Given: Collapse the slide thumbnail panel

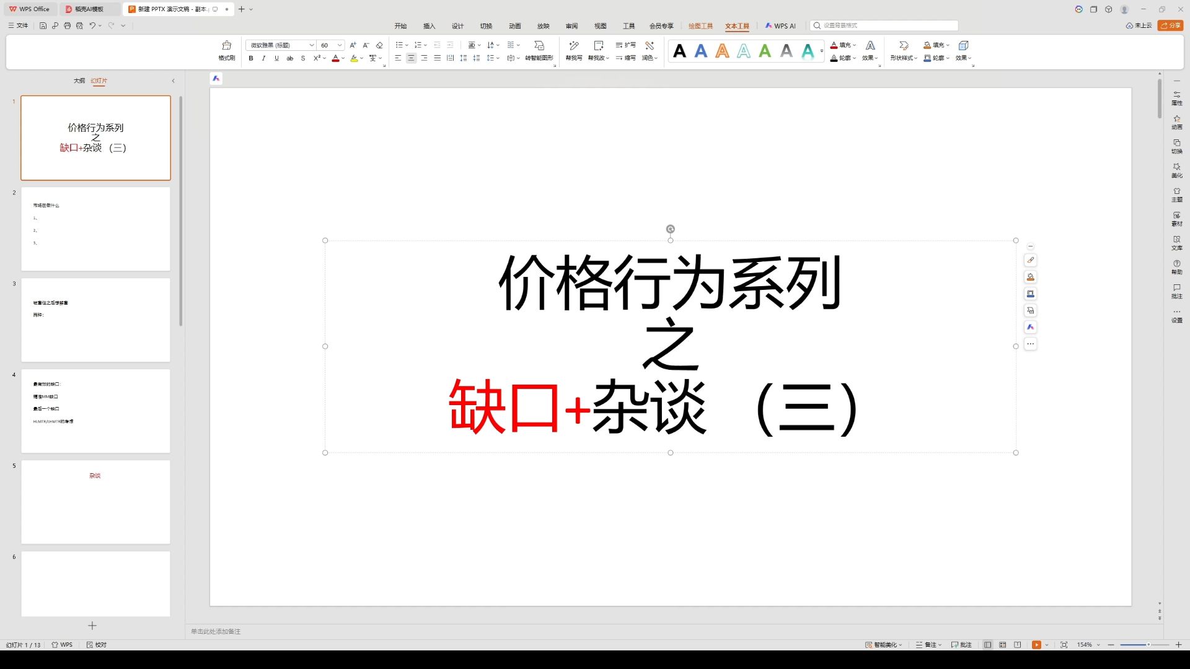Looking at the screenshot, I should click(174, 81).
